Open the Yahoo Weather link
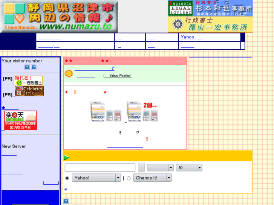Screen dimensions: 274x205 [x=118, y=76]
